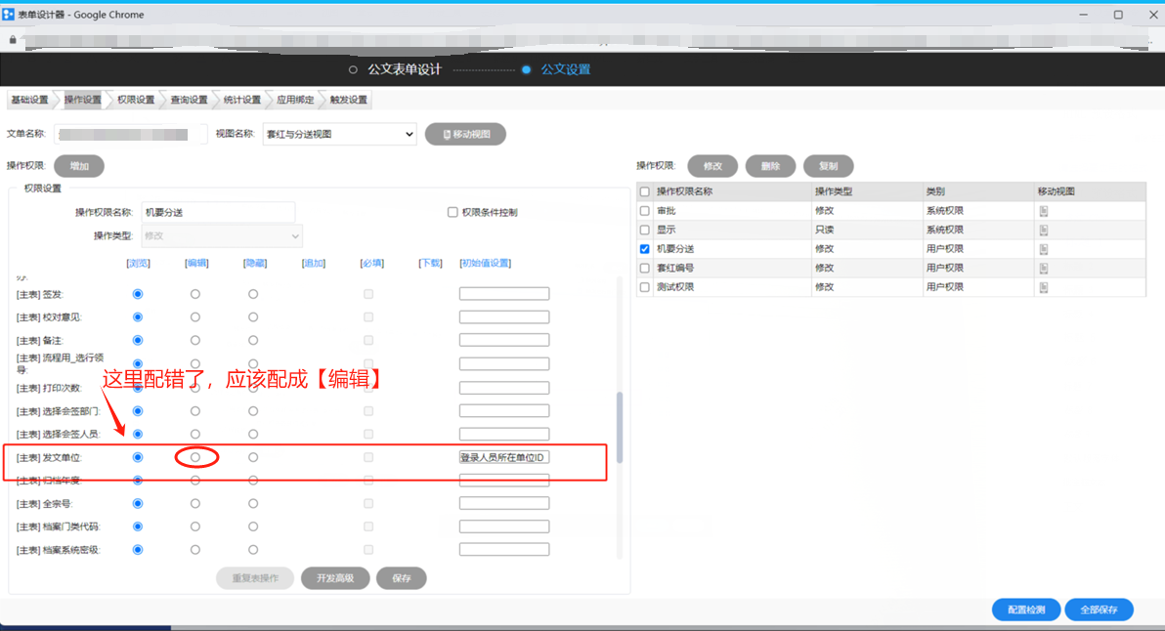1165x631 pixels.
Task: Click the 修改 permission button
Action: coord(712,166)
